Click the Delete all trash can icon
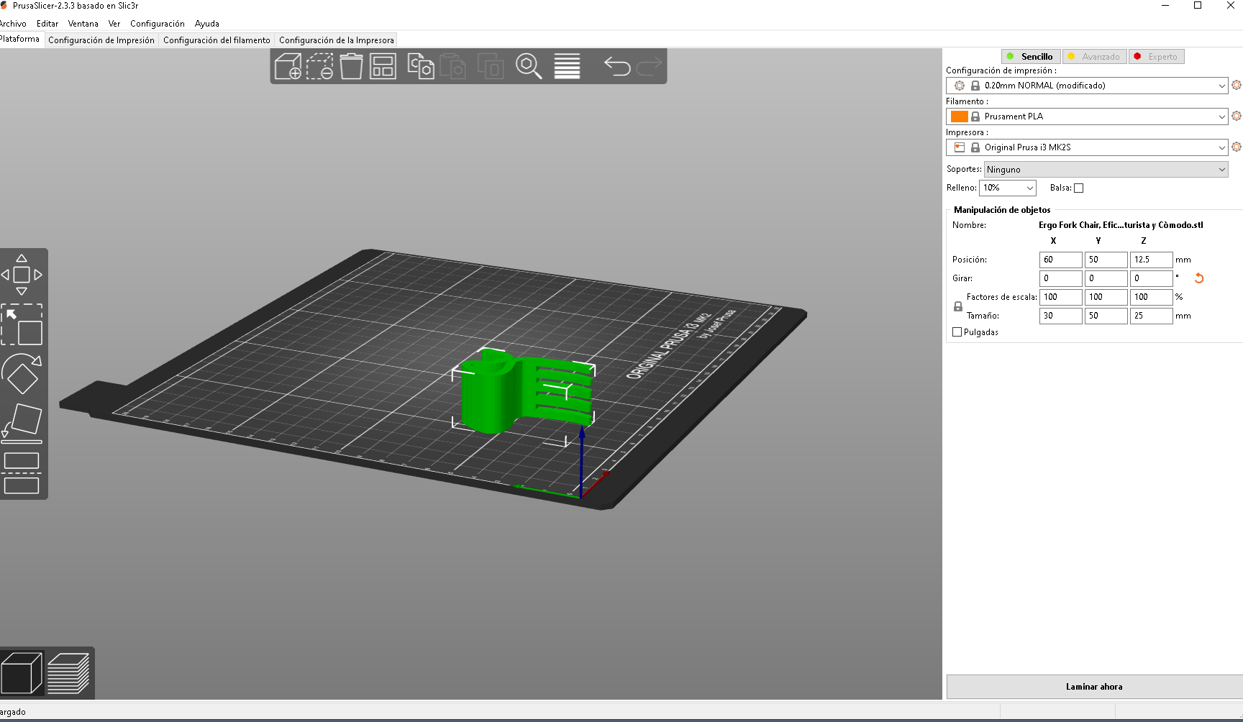1243x722 pixels. (x=351, y=66)
